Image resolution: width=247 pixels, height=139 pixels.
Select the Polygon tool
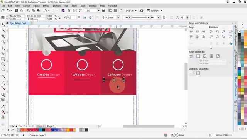pos(3,69)
